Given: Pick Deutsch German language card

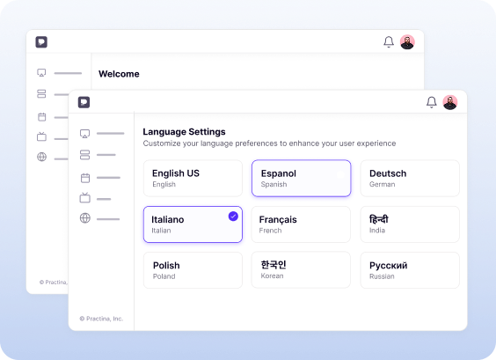Looking at the screenshot, I should coord(410,179).
